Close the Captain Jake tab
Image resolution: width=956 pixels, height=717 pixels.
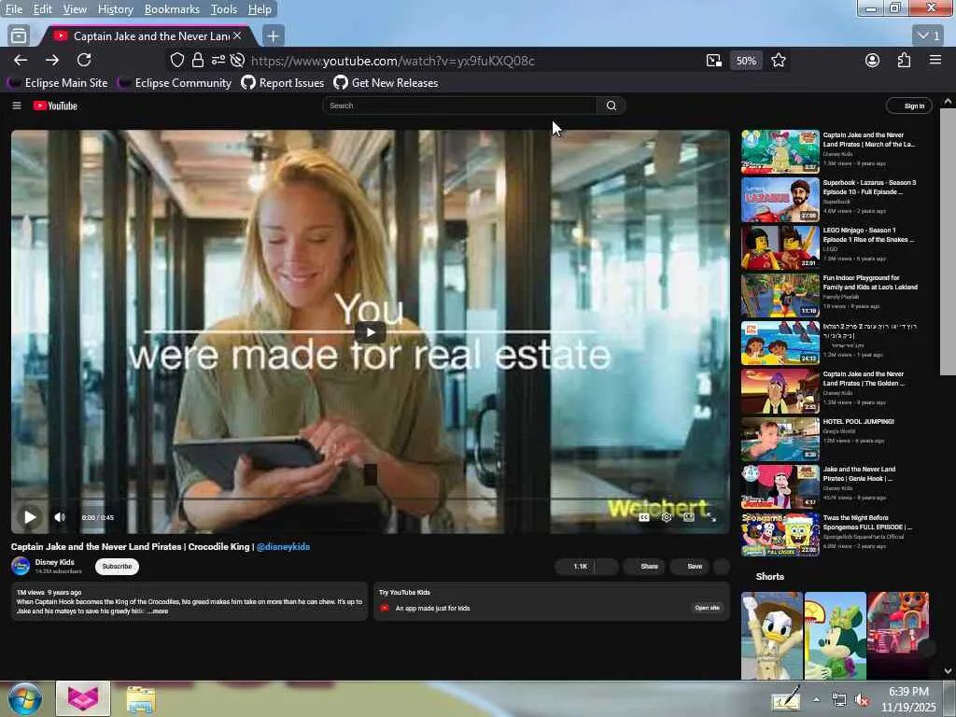(x=237, y=36)
